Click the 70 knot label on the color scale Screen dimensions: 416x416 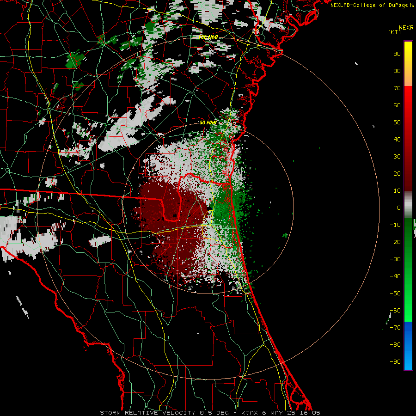click(397, 88)
